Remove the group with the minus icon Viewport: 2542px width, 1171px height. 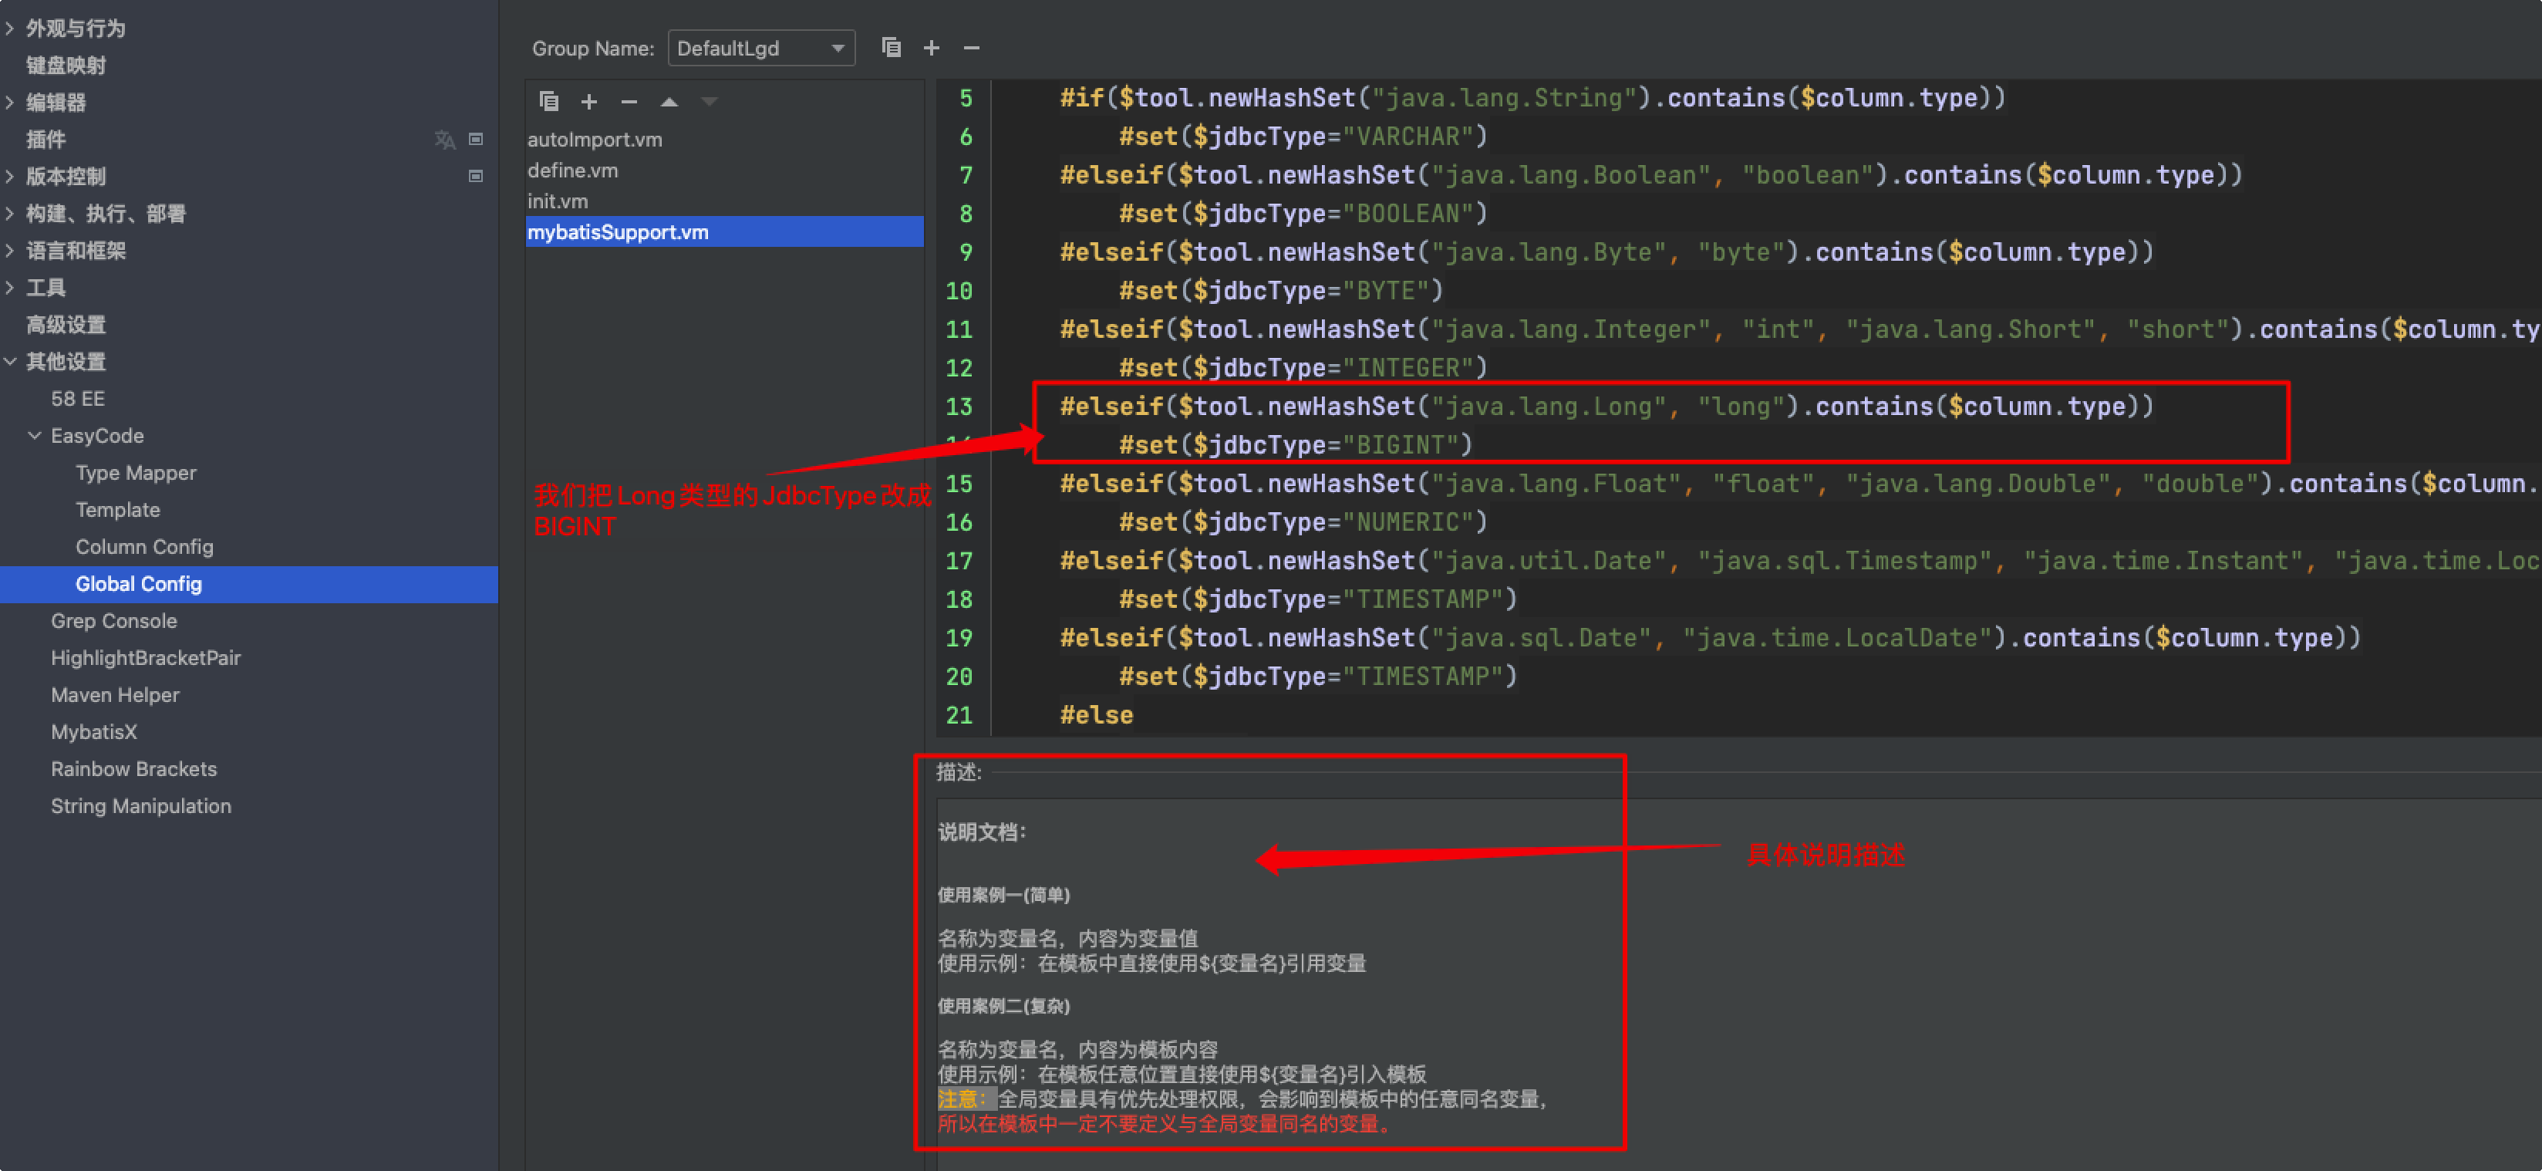click(971, 47)
